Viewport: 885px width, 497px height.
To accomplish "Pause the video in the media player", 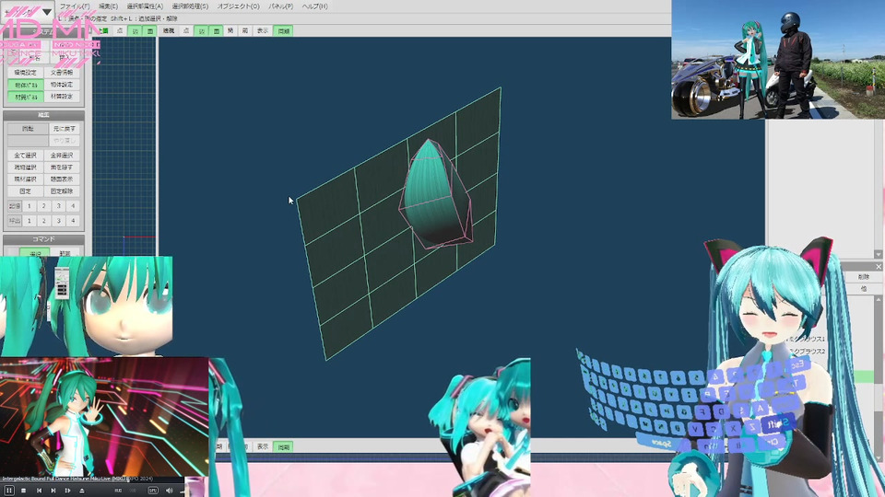I will [x=9, y=491].
